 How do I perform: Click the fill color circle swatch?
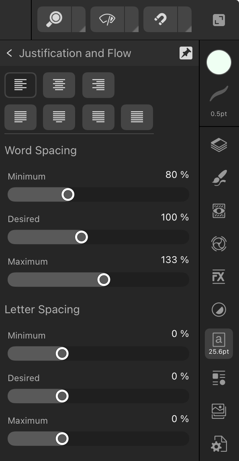click(219, 62)
